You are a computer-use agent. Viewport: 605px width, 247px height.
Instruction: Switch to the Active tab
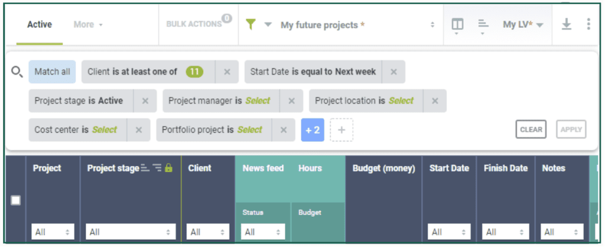40,25
